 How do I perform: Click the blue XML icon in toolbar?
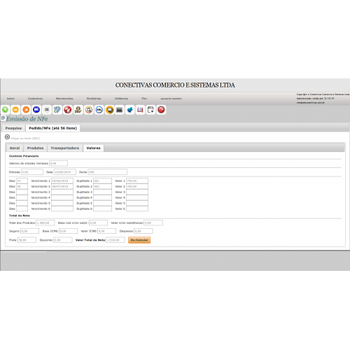coord(99,109)
